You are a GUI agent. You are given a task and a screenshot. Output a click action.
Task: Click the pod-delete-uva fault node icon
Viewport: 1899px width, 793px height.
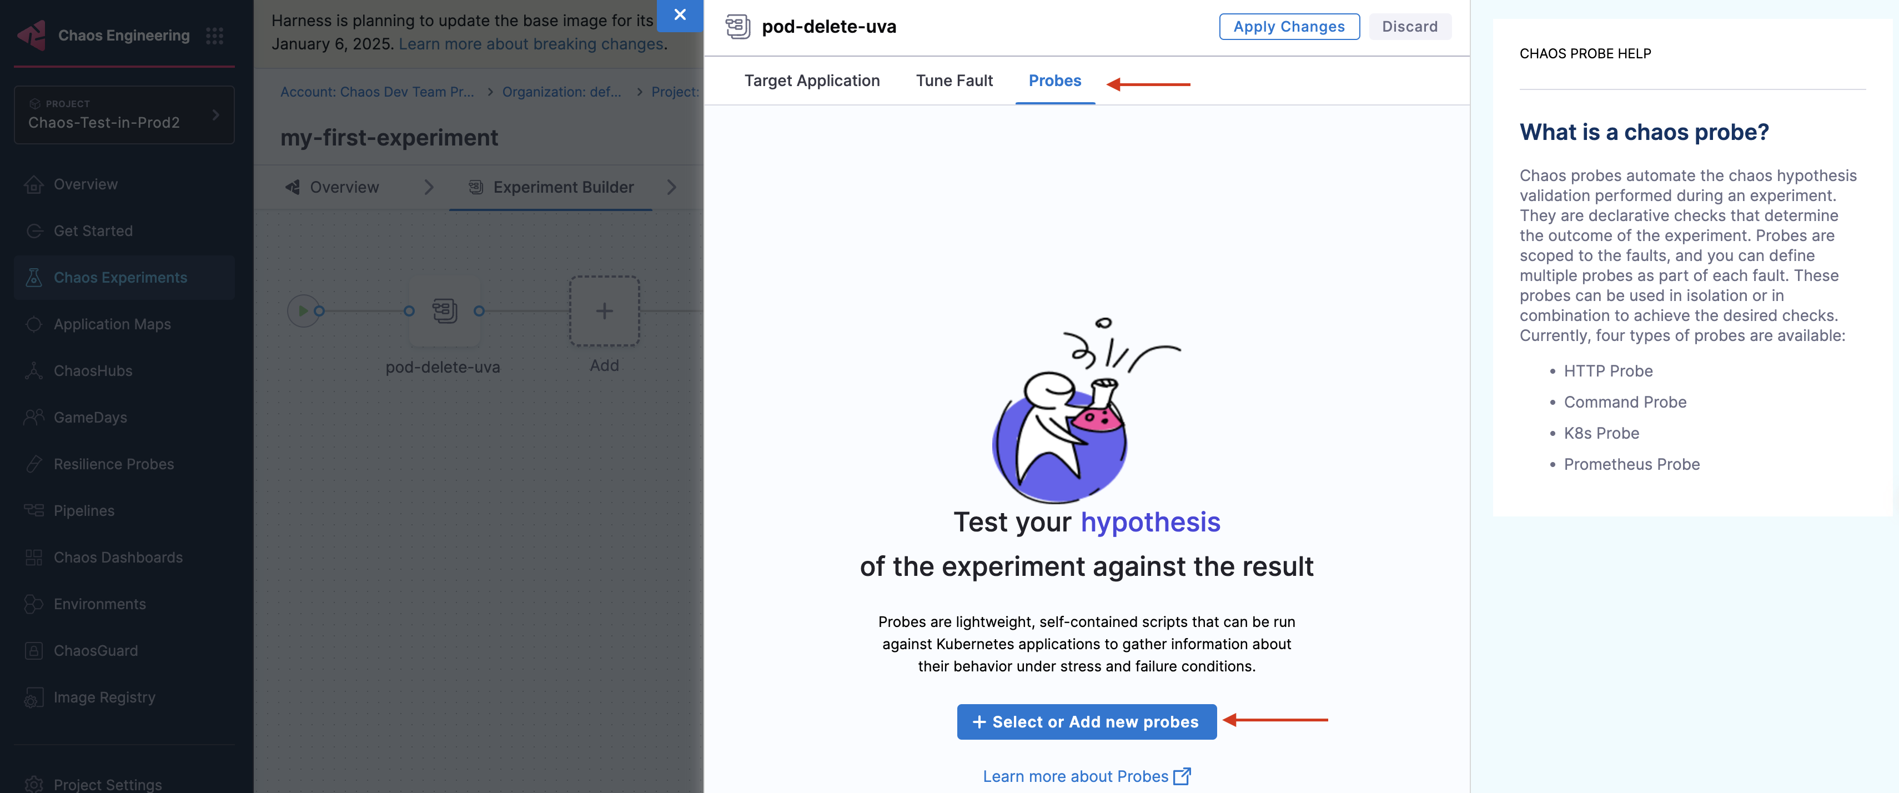point(445,311)
